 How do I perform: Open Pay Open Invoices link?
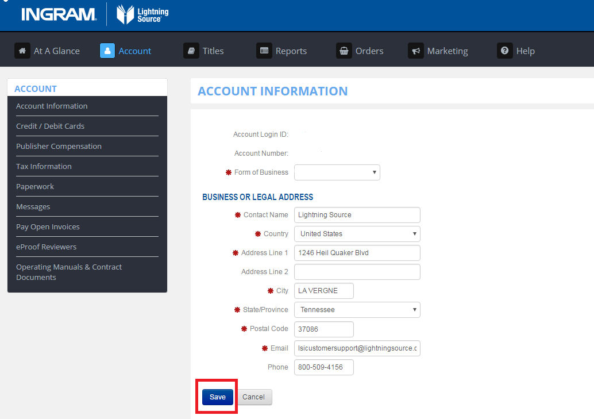(x=48, y=226)
